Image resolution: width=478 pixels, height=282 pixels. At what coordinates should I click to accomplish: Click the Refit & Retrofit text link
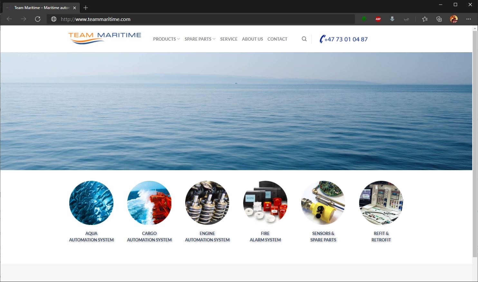point(381,237)
